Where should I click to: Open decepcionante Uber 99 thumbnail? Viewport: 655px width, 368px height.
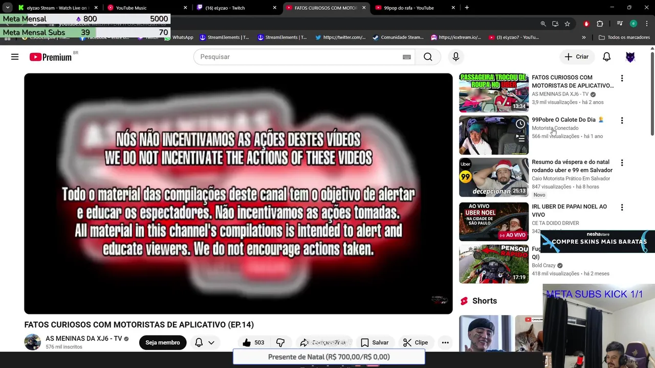494,177
